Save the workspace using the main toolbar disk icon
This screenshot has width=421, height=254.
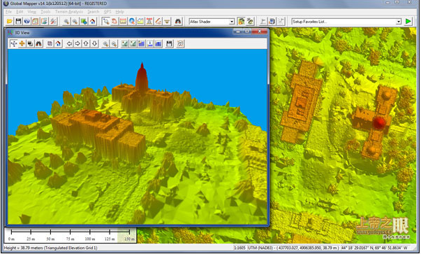(x=18, y=21)
